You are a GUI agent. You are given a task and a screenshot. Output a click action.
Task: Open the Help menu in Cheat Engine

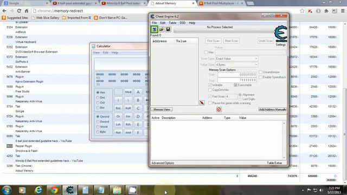pyautogui.click(x=192, y=23)
